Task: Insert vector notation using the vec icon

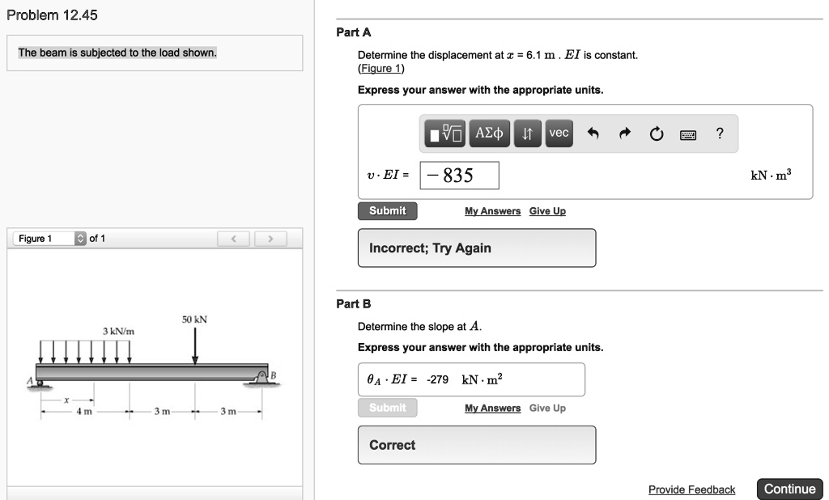Action: coord(558,133)
